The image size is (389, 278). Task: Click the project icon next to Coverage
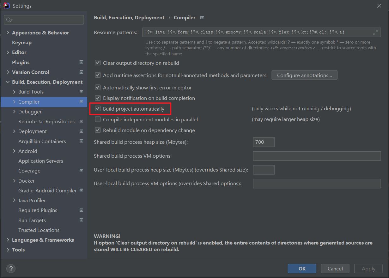click(x=81, y=171)
